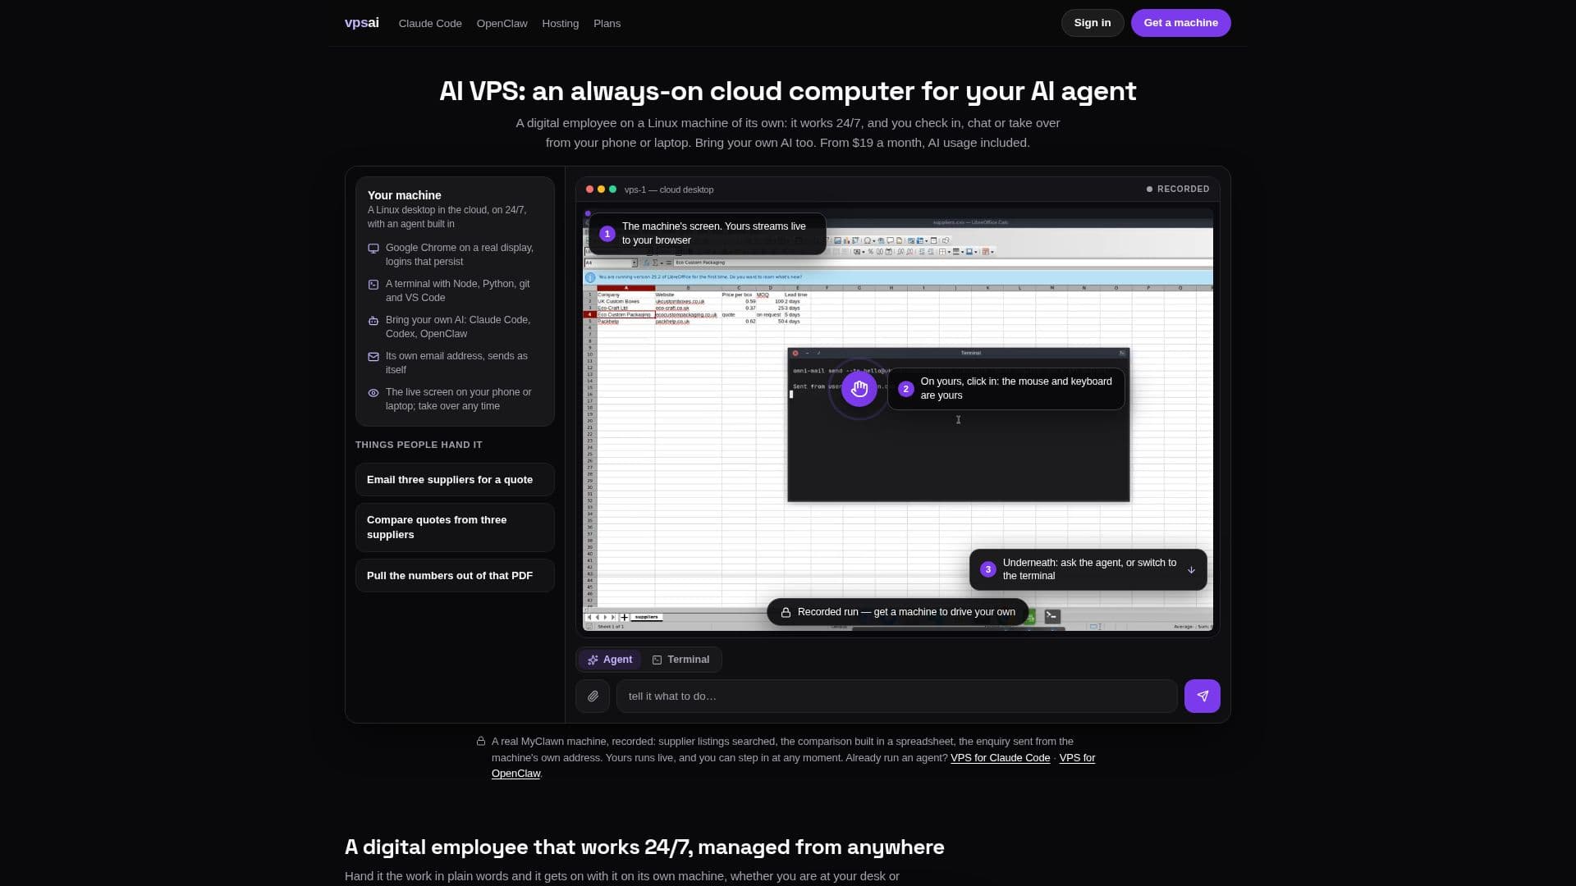Click the green window dot of vps-1 desktop
Screen dimensions: 1576x886
click(x=612, y=190)
